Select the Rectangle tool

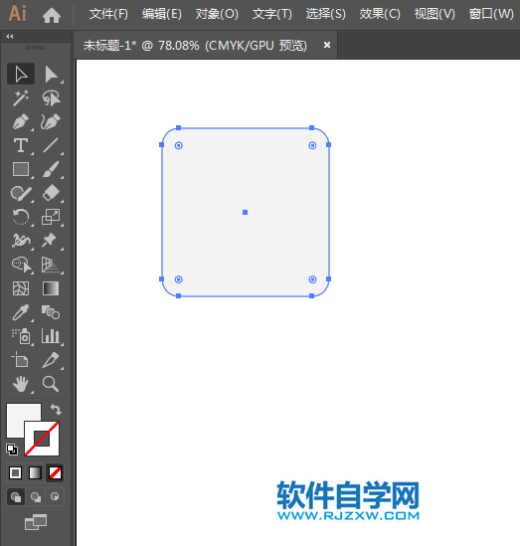(21, 170)
